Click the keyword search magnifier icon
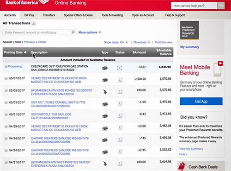Viewport: 231px width, 171px height. [73, 32]
